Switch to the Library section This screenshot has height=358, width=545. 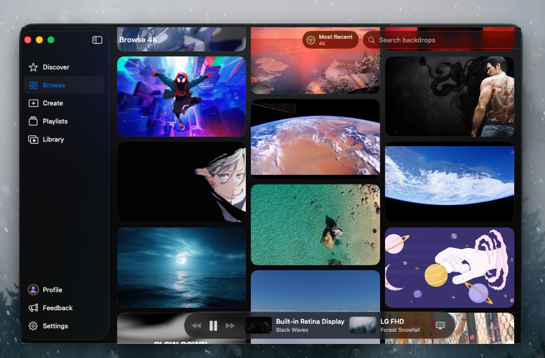(53, 139)
